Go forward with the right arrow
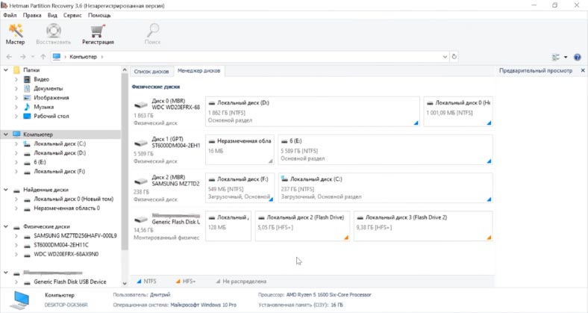This screenshot has height=313, width=588. (x=23, y=57)
